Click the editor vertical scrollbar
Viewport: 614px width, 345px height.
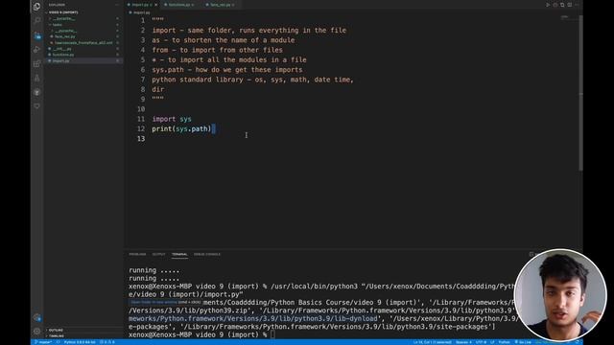pyautogui.click(x=580, y=93)
